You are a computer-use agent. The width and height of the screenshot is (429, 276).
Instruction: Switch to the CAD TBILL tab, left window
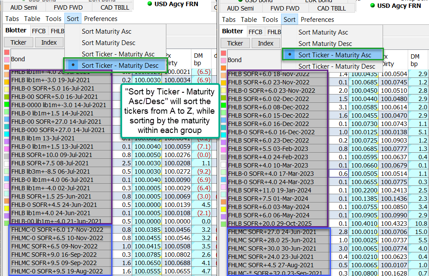[115, 7]
